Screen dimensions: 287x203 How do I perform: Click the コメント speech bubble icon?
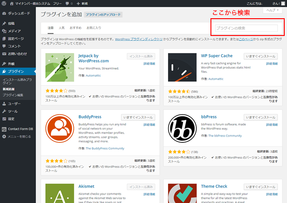(4, 46)
